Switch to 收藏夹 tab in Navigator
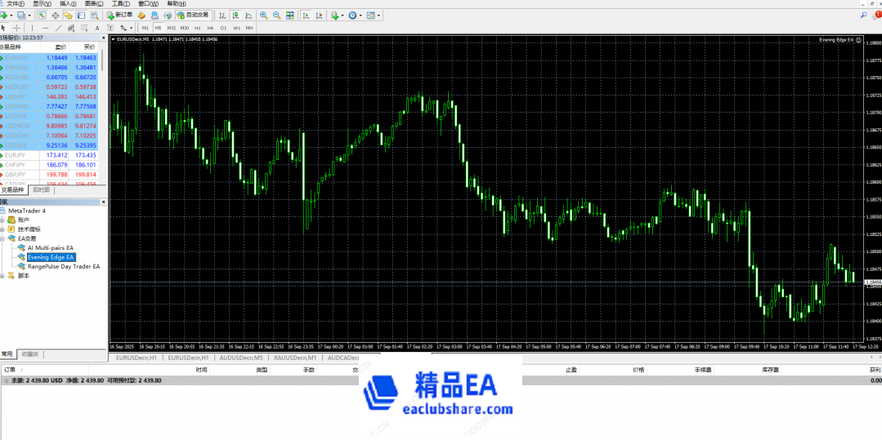Viewport: 882px width, 440px height. tap(29, 354)
